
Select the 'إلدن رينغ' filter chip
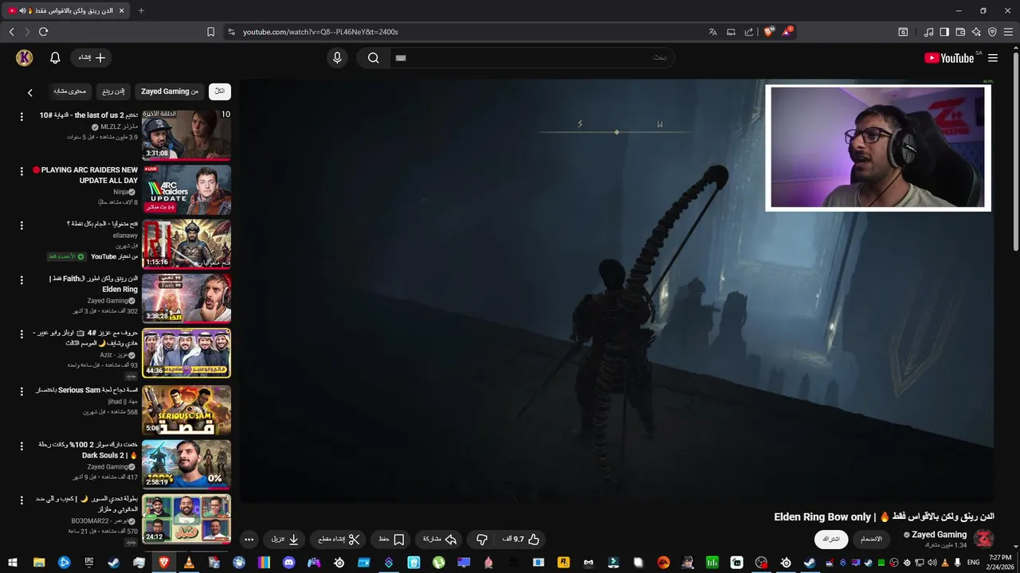(113, 92)
